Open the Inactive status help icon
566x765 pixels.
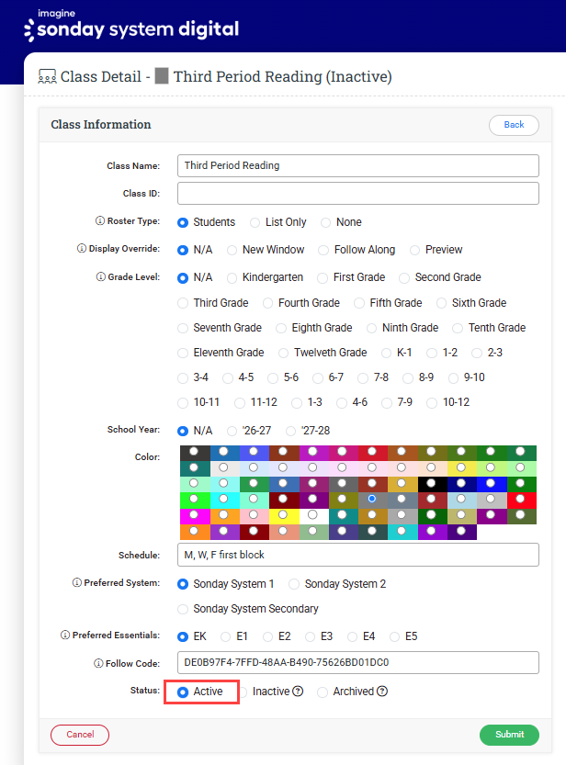tap(298, 692)
